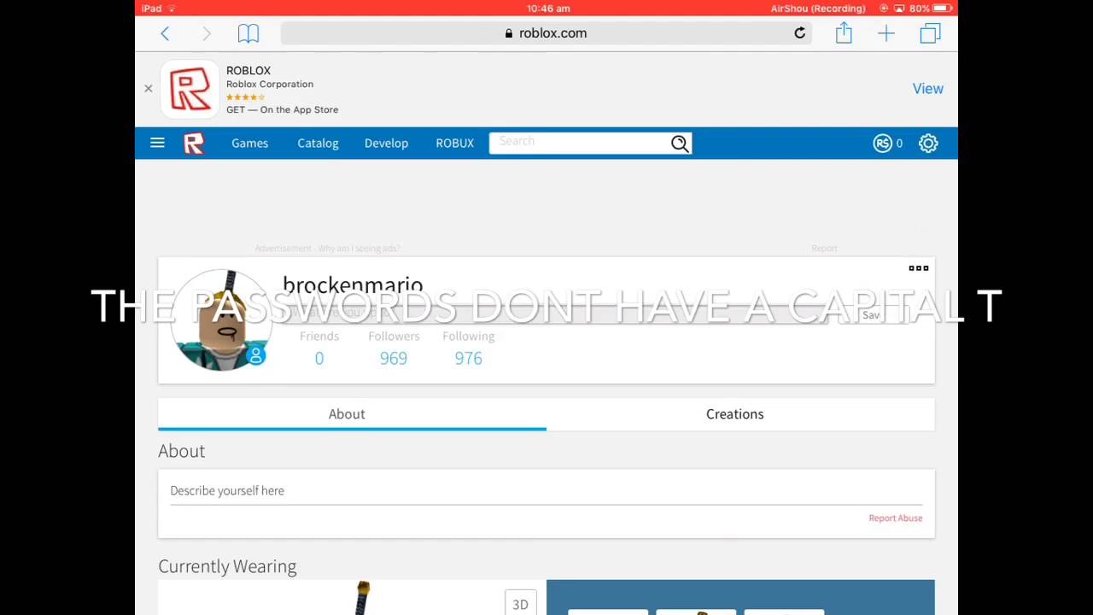
Task: Show all Safari tabs overview
Action: pyautogui.click(x=930, y=33)
